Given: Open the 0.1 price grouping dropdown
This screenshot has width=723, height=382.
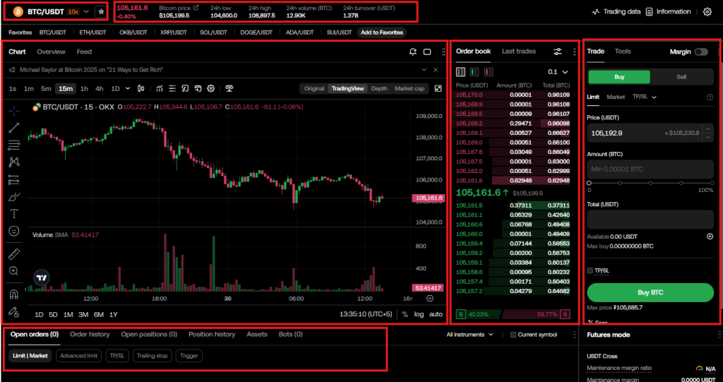Looking at the screenshot, I should (x=558, y=72).
